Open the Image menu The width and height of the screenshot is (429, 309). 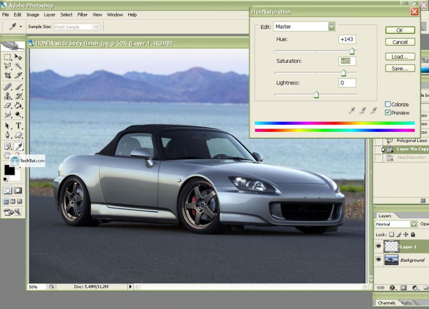point(33,15)
